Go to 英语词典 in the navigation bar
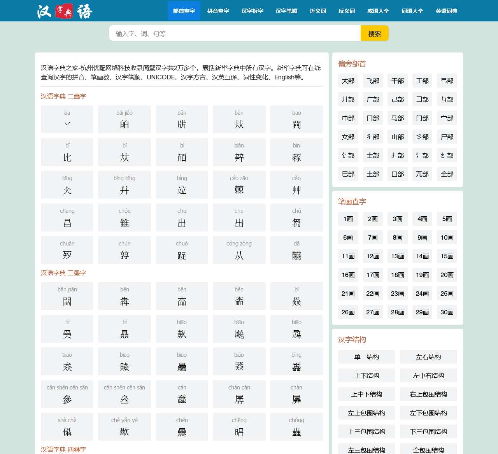This screenshot has height=454, width=498. (446, 11)
